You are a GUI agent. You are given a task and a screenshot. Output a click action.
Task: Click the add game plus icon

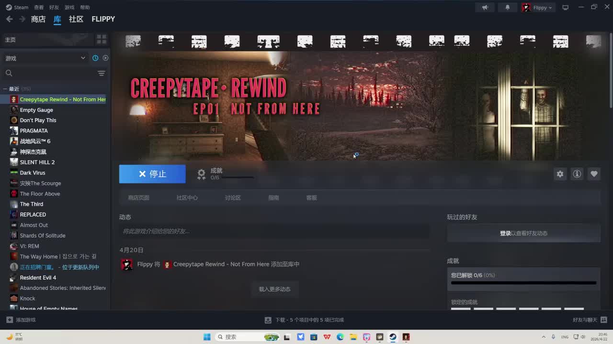[x=10, y=320]
